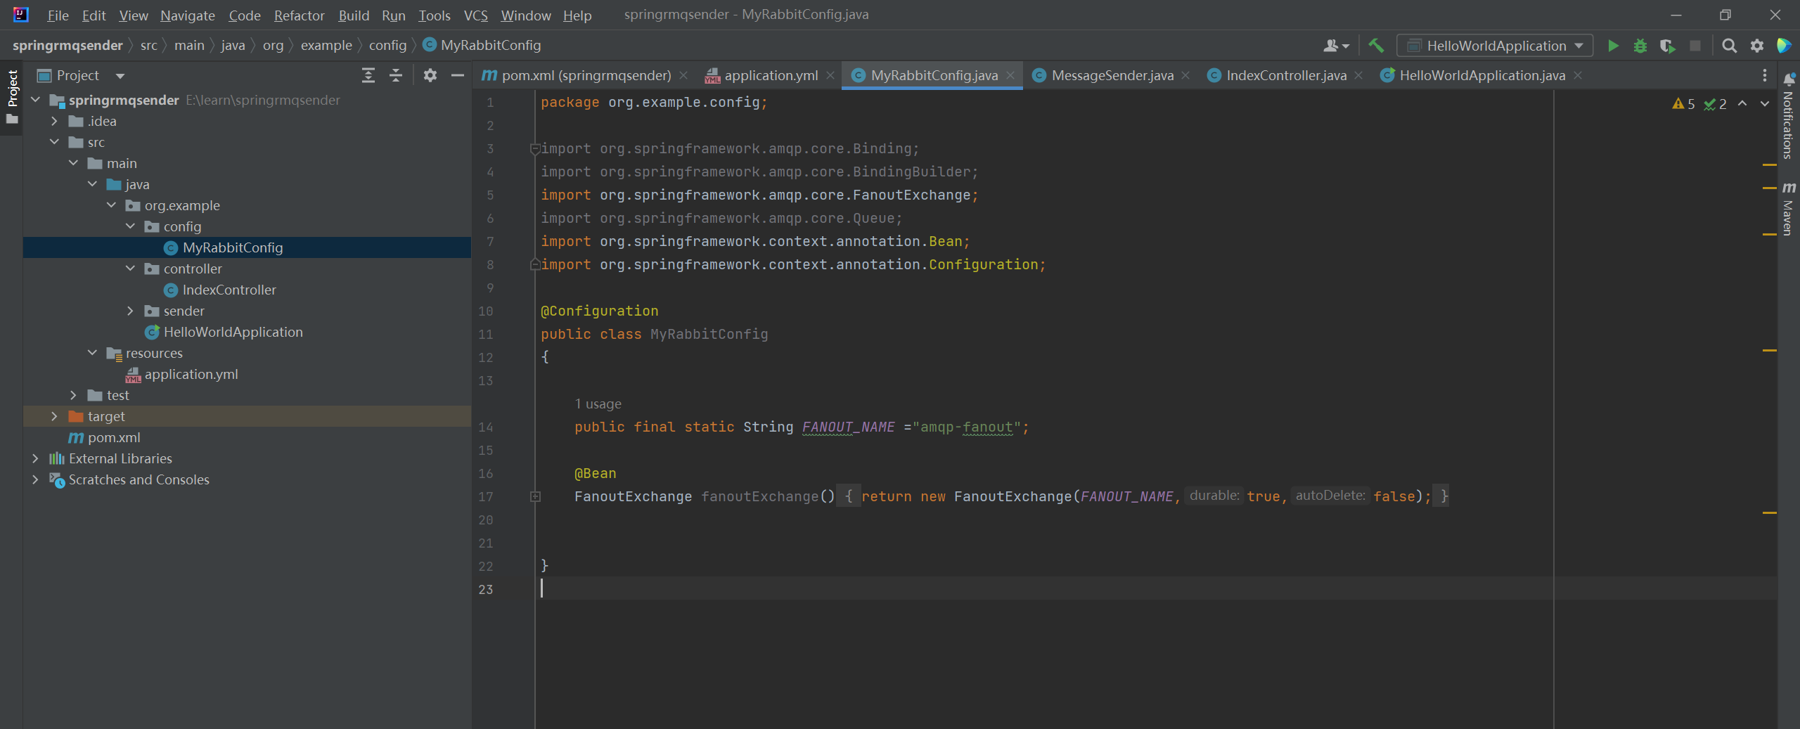Click line number 10 in gutter
The width and height of the screenshot is (1800, 729).
click(486, 311)
